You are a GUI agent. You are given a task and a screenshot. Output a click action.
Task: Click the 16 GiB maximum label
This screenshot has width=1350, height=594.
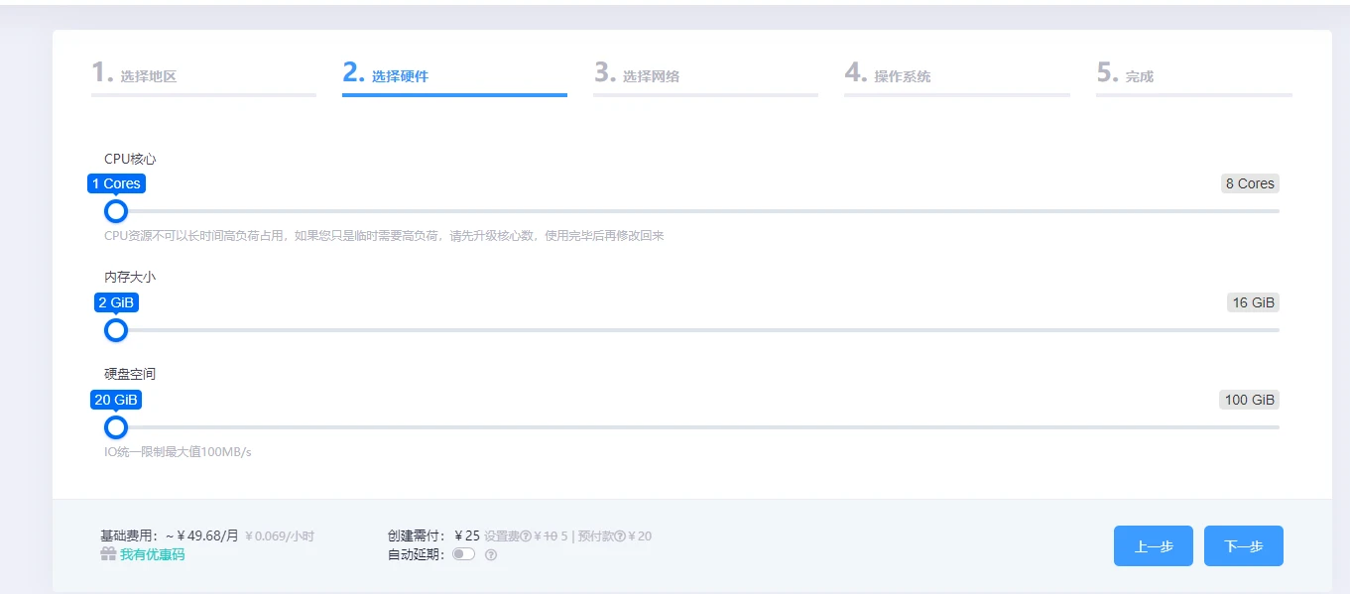[1253, 302]
